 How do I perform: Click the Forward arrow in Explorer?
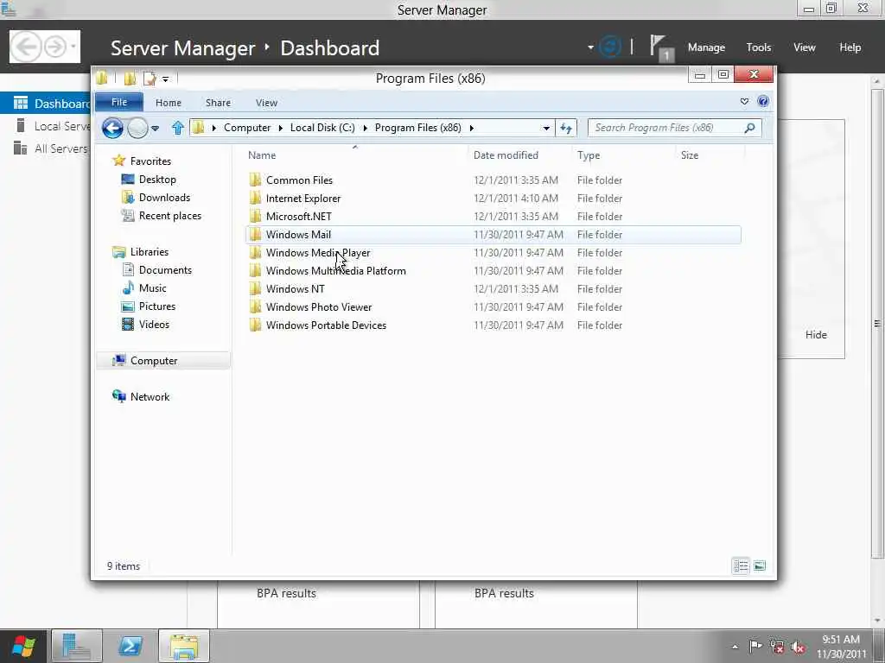(137, 128)
